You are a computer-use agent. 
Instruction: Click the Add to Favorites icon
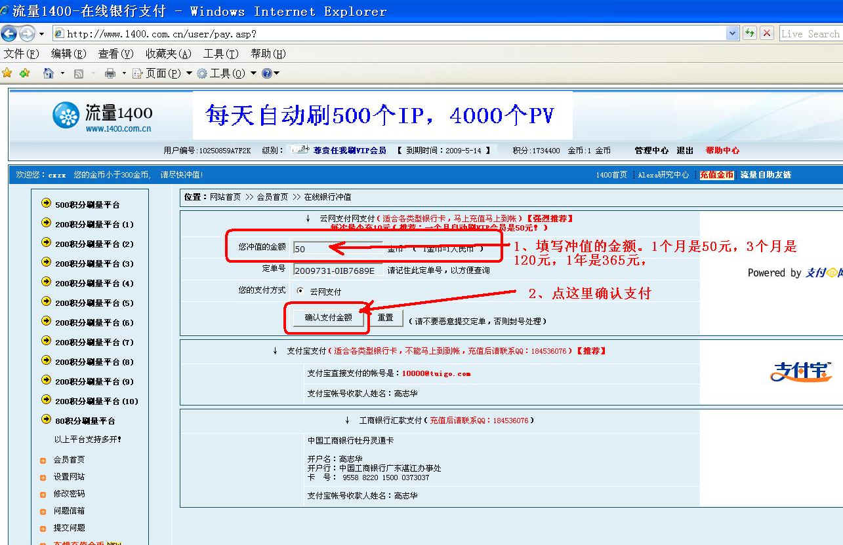click(x=24, y=73)
